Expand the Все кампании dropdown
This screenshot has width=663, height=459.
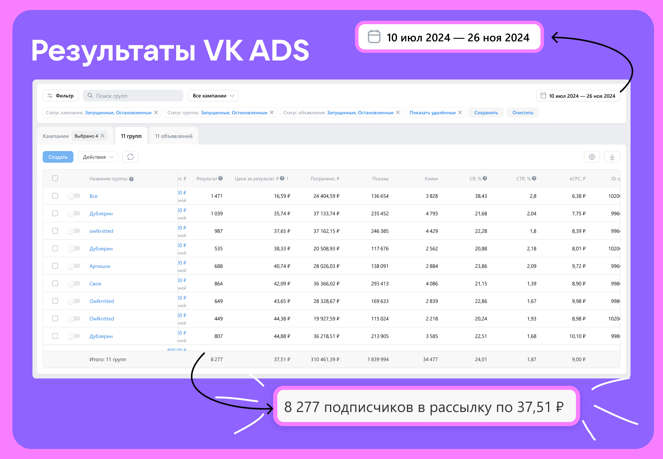coord(213,96)
